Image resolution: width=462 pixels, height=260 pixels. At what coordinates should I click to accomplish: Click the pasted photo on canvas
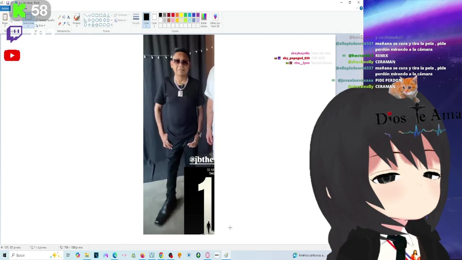[x=179, y=134]
